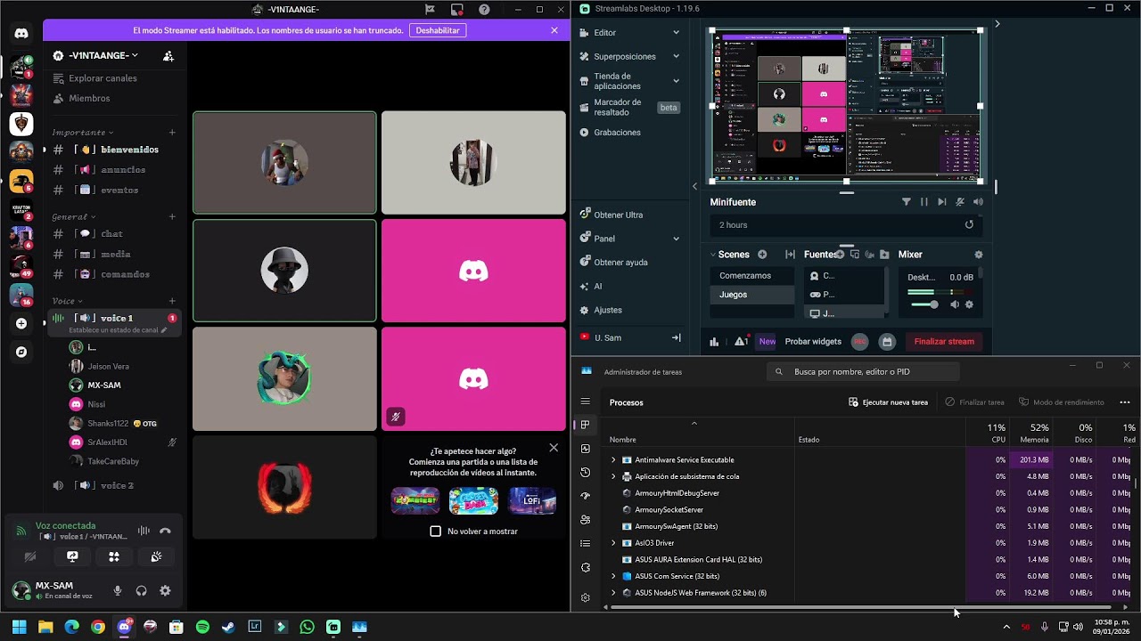Image resolution: width=1141 pixels, height=641 pixels.
Task: Close the activity suggestion popup
Action: click(554, 448)
